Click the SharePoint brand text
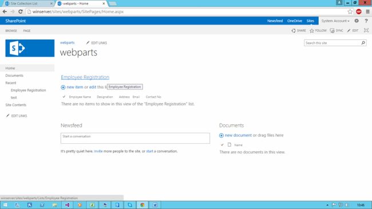The height and width of the screenshot is (209, 372). pos(15,21)
